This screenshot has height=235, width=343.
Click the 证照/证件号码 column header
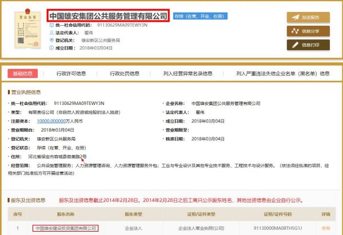click(278, 214)
